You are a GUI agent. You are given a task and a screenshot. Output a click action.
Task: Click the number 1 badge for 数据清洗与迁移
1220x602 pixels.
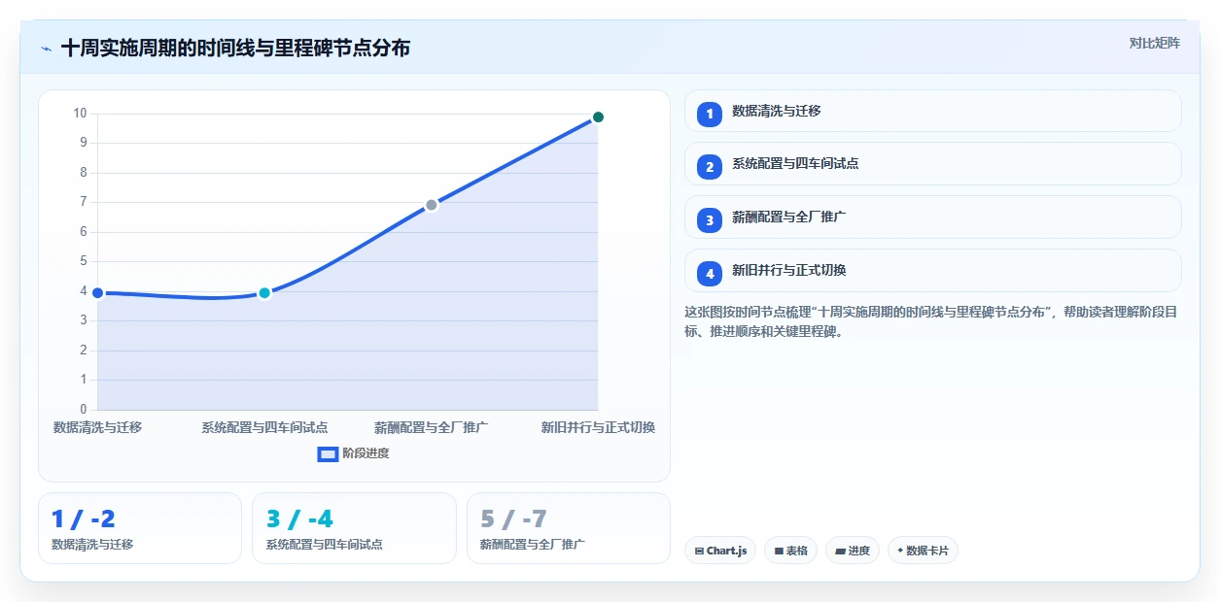click(x=710, y=114)
